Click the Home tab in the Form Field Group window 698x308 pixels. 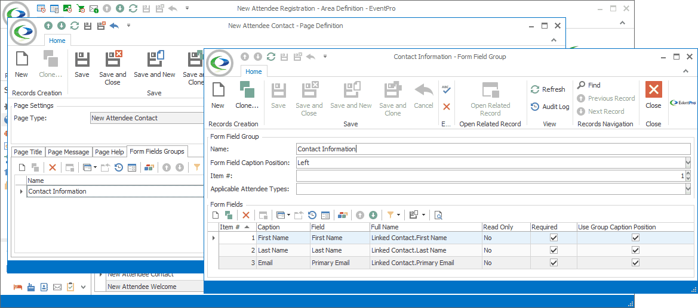[x=254, y=71]
